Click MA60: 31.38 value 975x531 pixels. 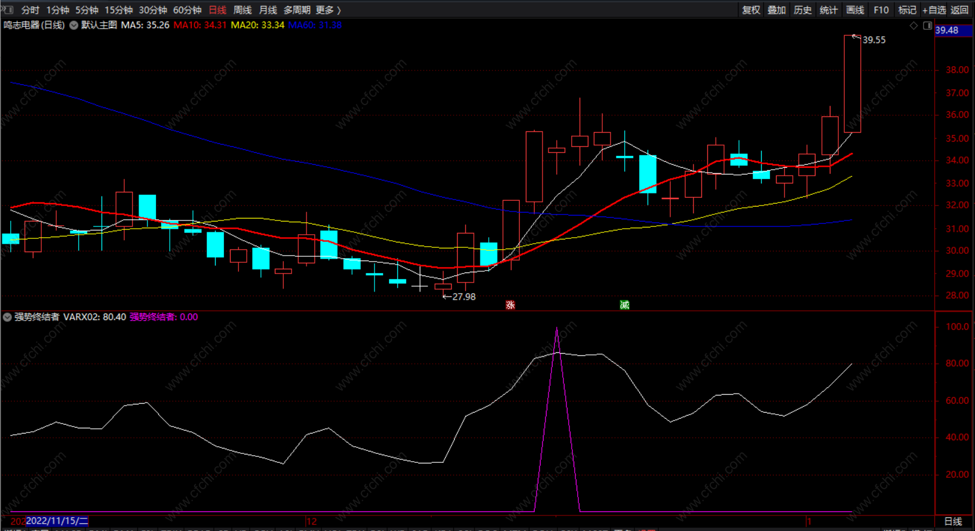[x=315, y=25]
